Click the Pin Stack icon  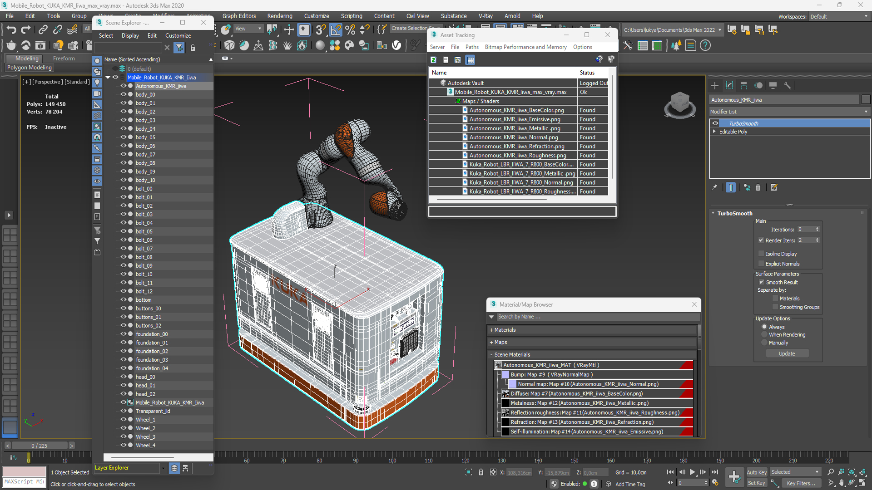tap(714, 187)
